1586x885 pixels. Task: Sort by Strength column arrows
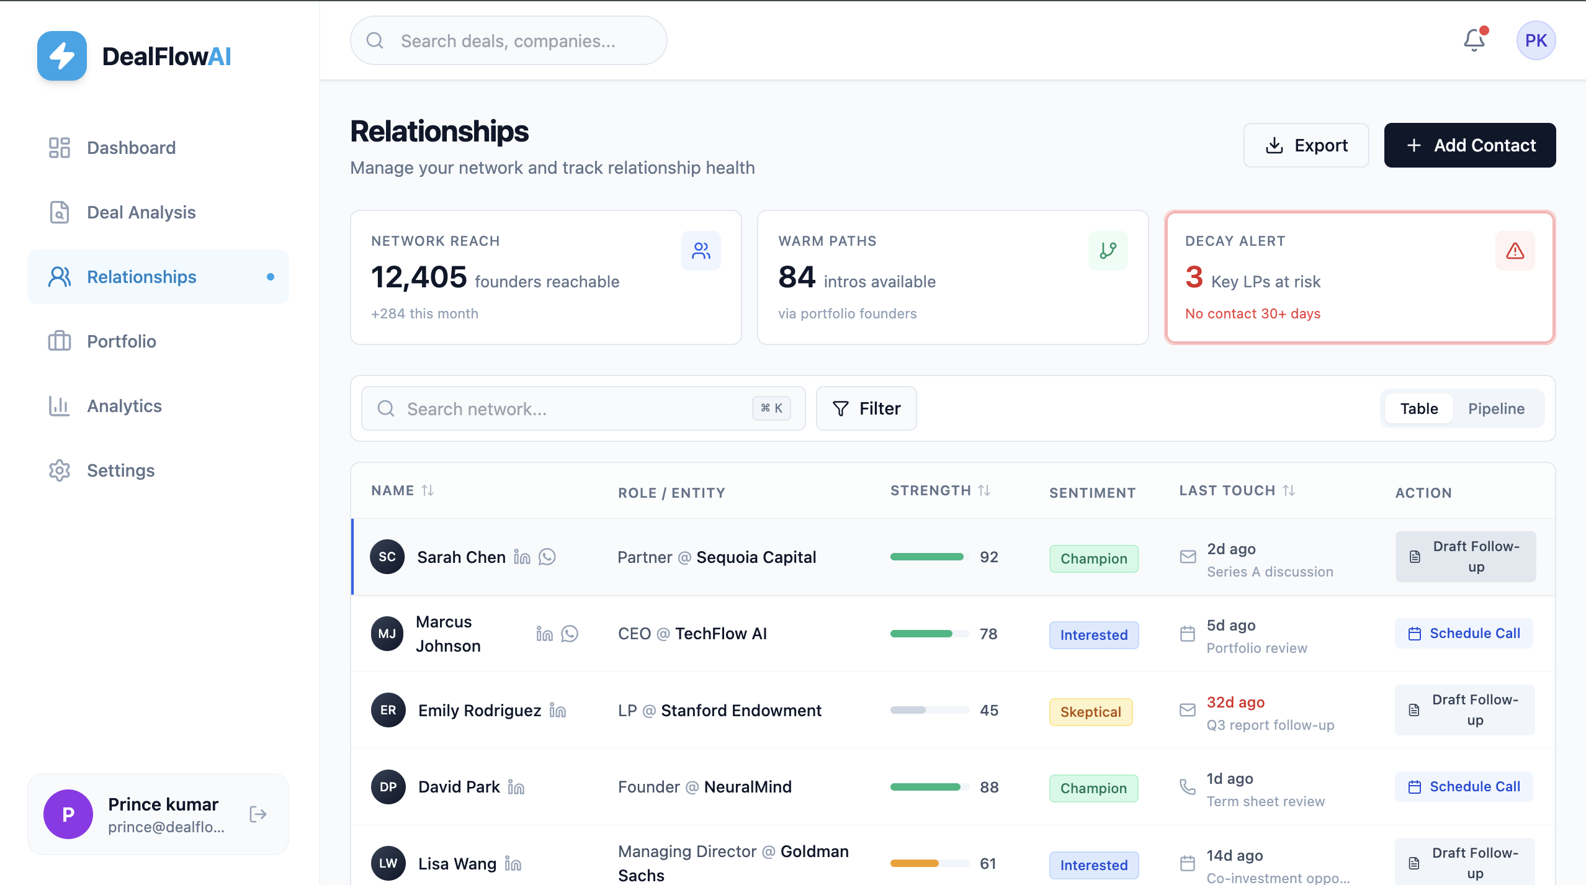pos(984,490)
